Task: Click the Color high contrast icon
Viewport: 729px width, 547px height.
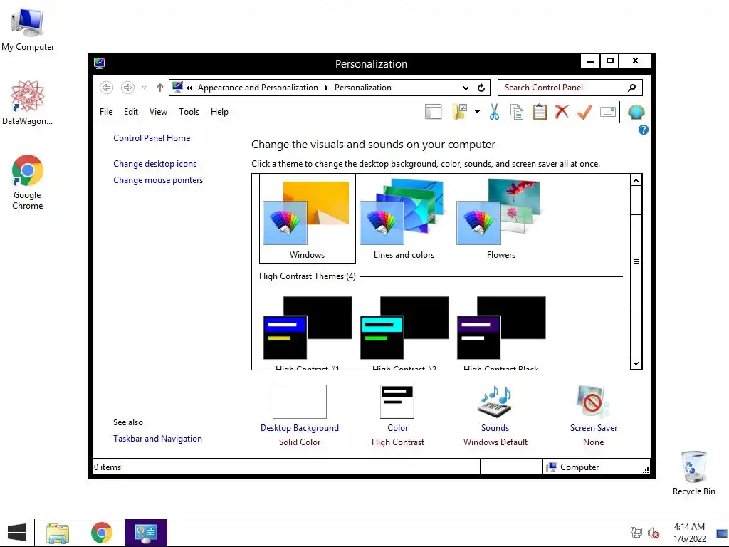Action: coord(397,402)
